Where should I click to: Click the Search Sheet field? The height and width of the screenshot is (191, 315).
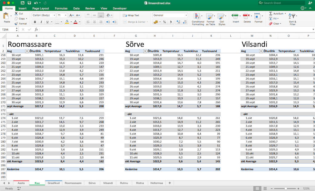point(281,3)
